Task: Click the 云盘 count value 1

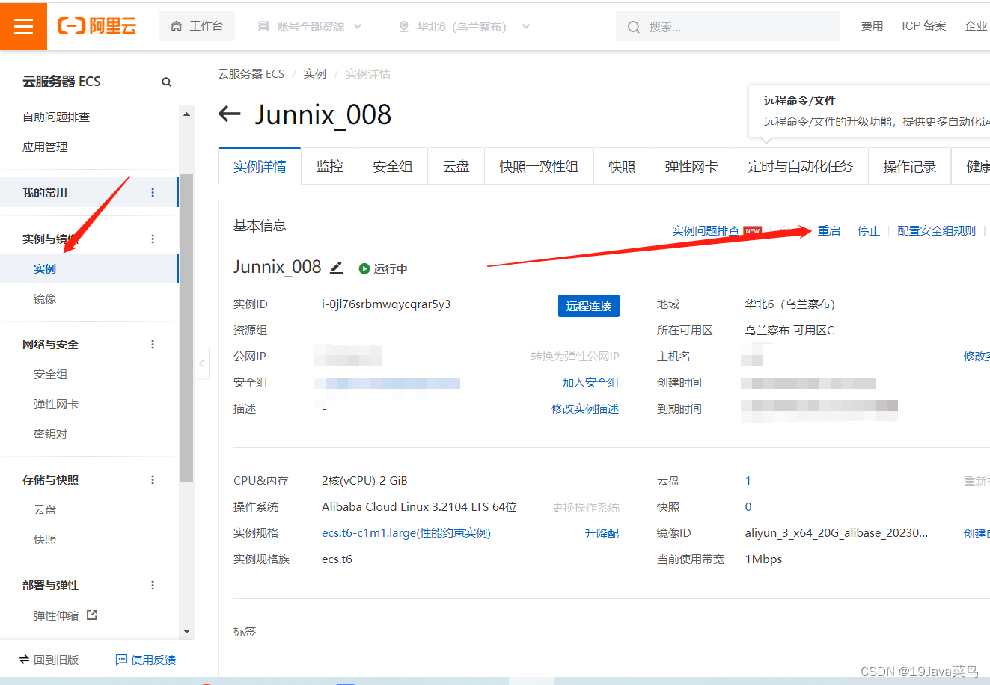Action: tap(748, 481)
